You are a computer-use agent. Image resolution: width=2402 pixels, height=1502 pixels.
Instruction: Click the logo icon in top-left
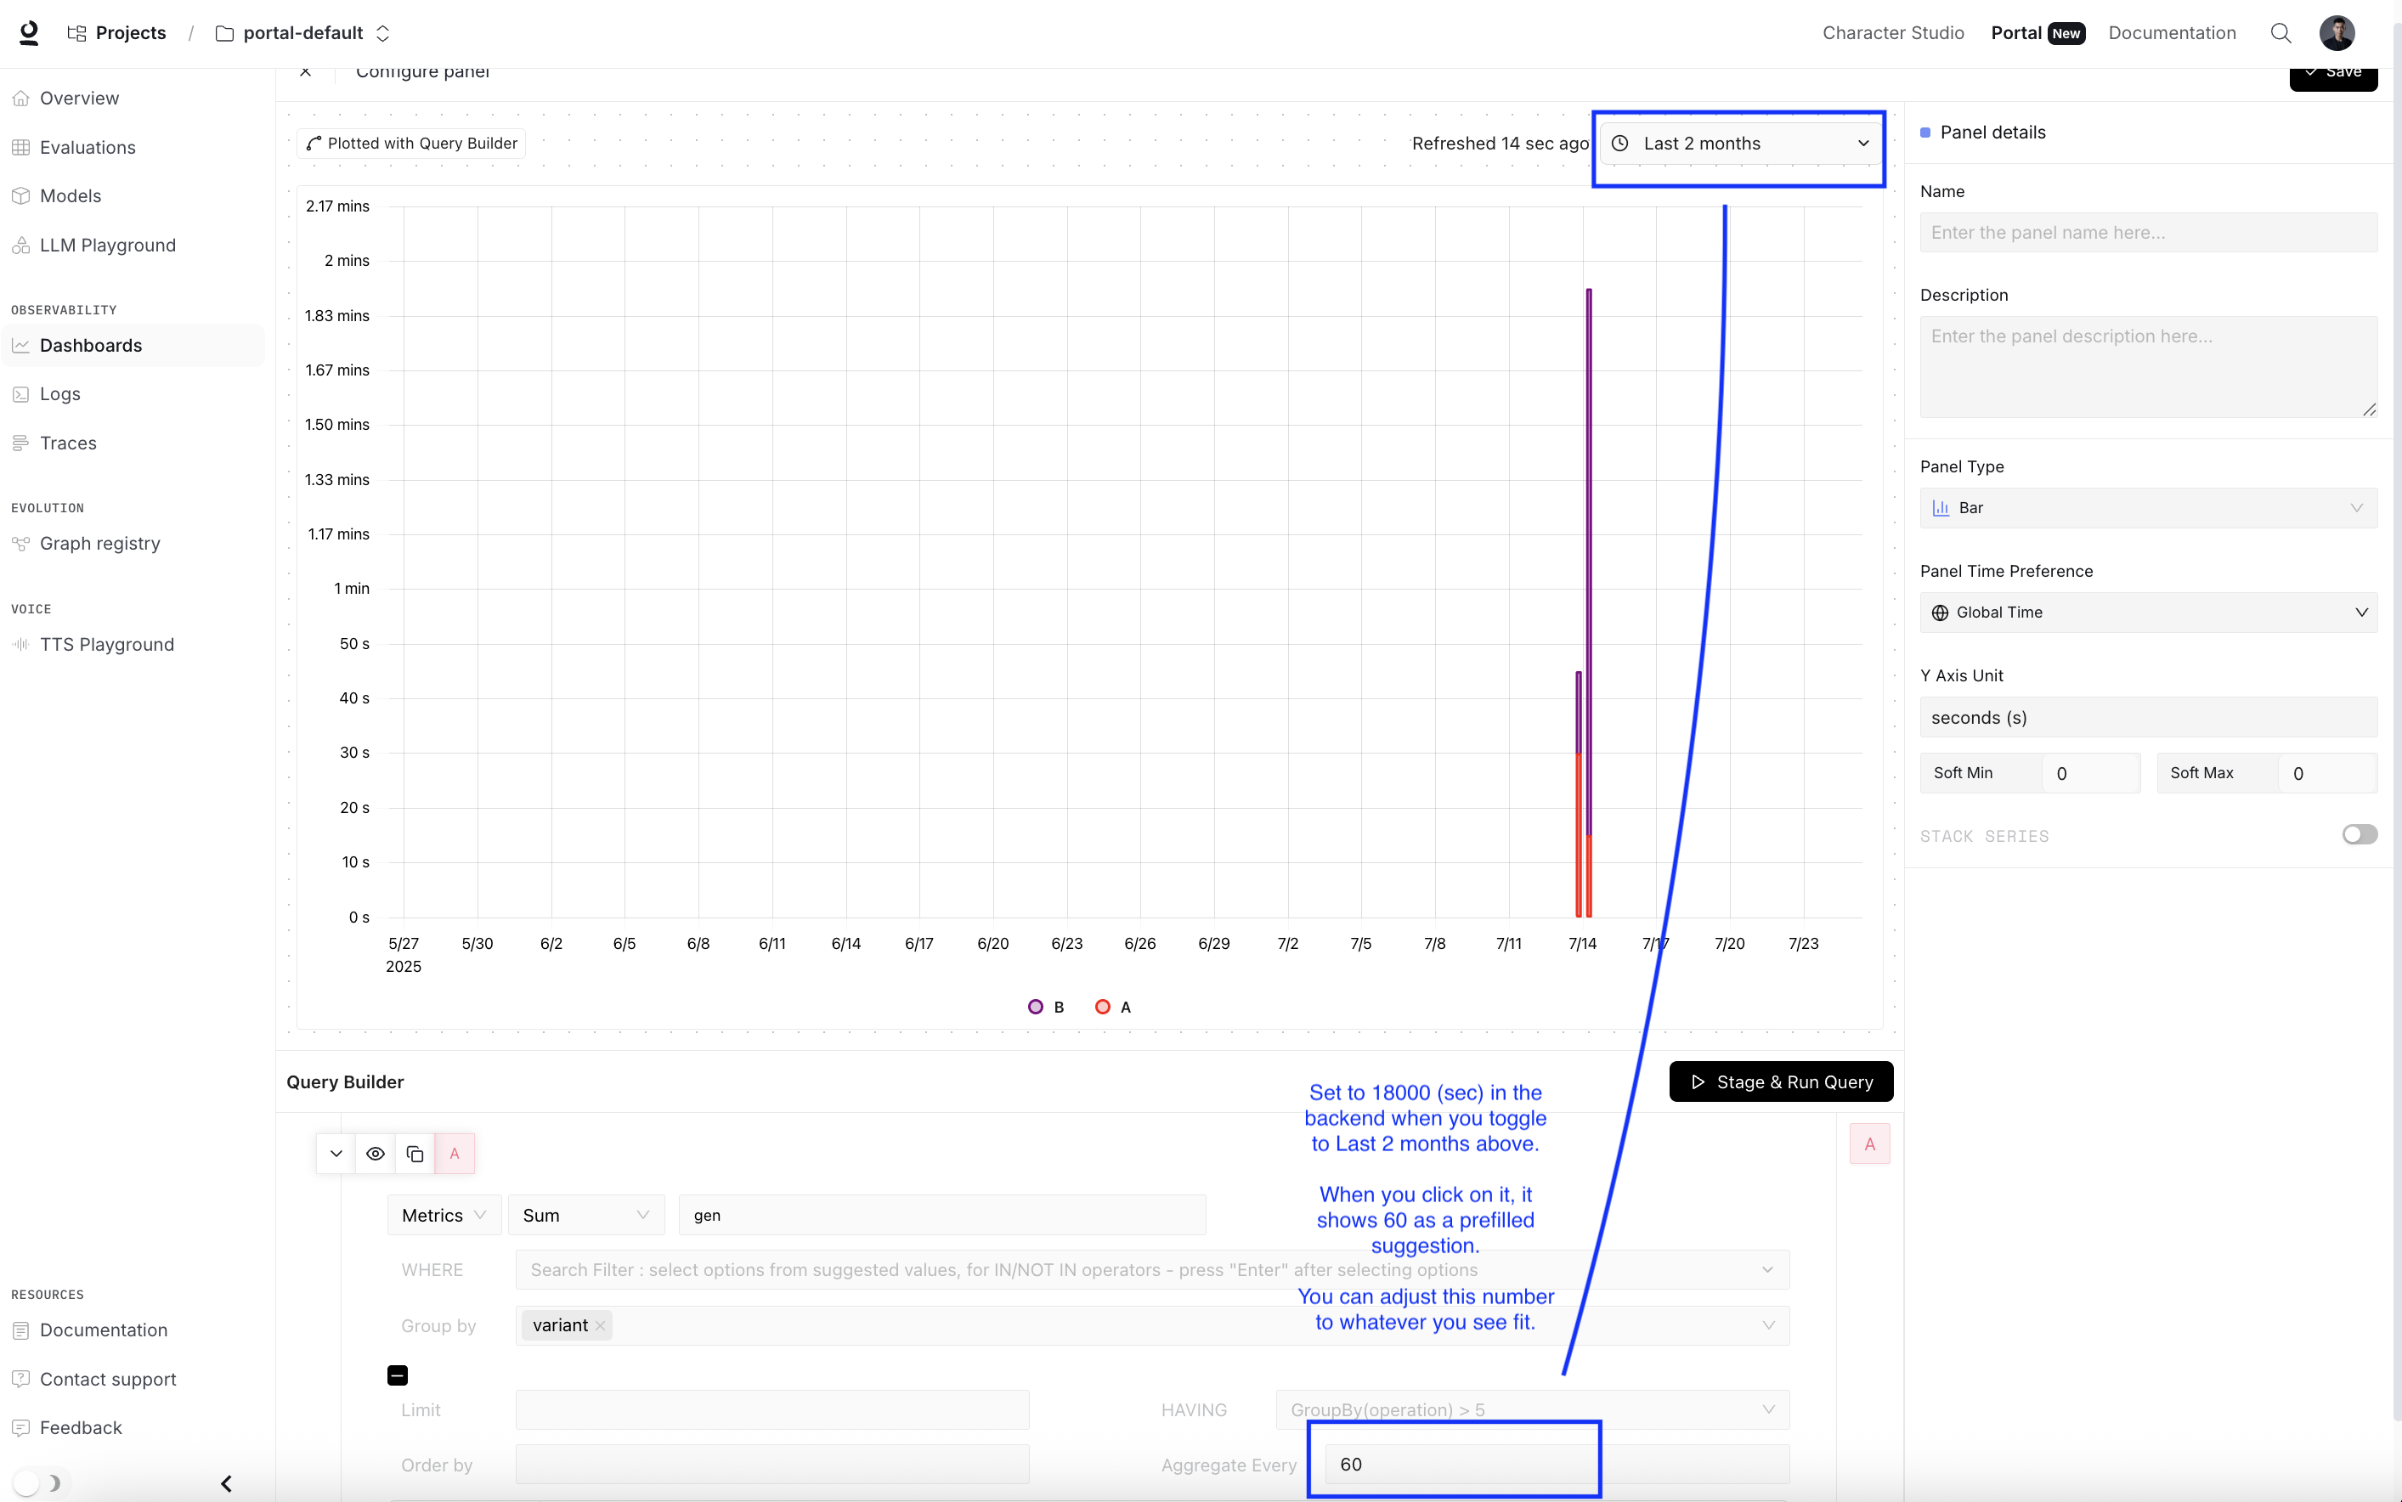coord(29,33)
